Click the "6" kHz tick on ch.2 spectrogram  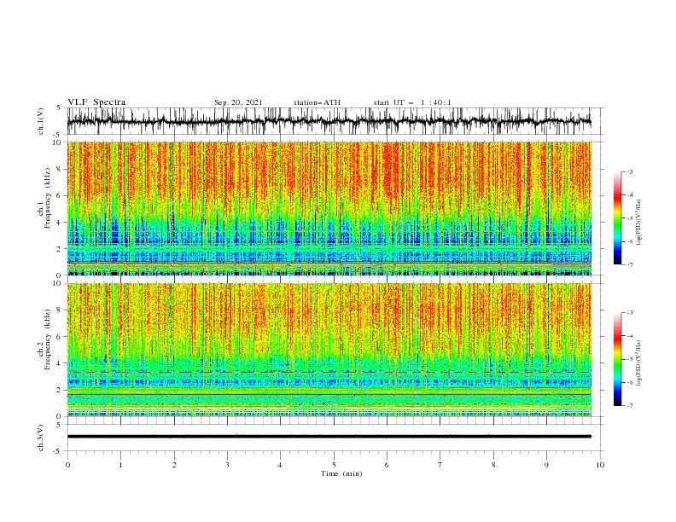tap(59, 337)
